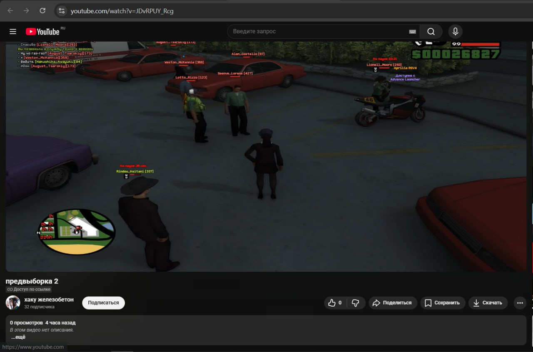Click the В этом видео нет описания text
533x352 pixels.
tap(42, 330)
